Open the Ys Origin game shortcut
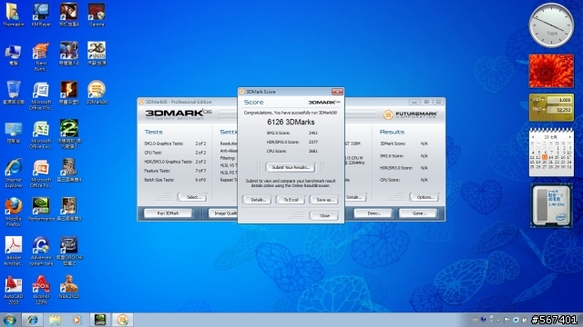The height and width of the screenshot is (327, 583). click(x=97, y=54)
